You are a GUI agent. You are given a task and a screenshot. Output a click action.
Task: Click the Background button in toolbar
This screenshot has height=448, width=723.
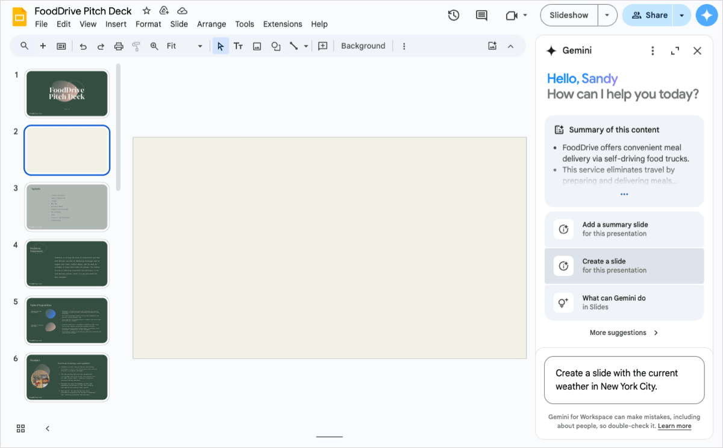click(363, 46)
